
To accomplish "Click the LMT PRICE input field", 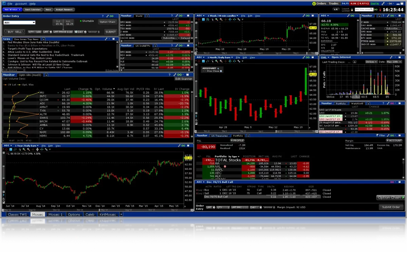I will pyautogui.click(x=63, y=32).
